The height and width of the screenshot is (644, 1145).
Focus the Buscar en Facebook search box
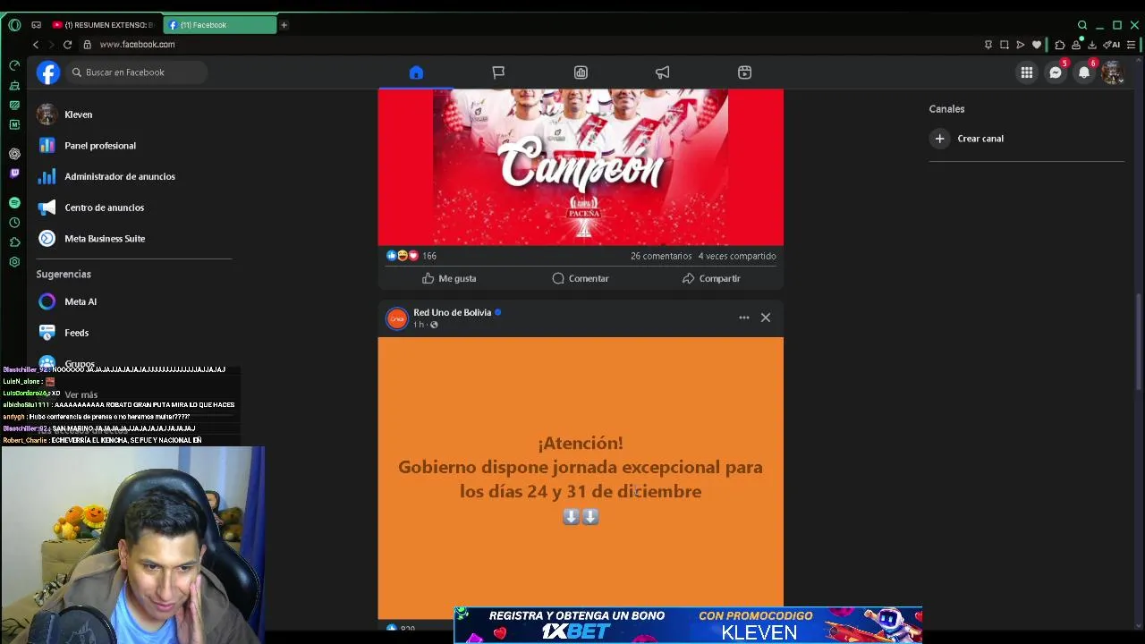(137, 72)
